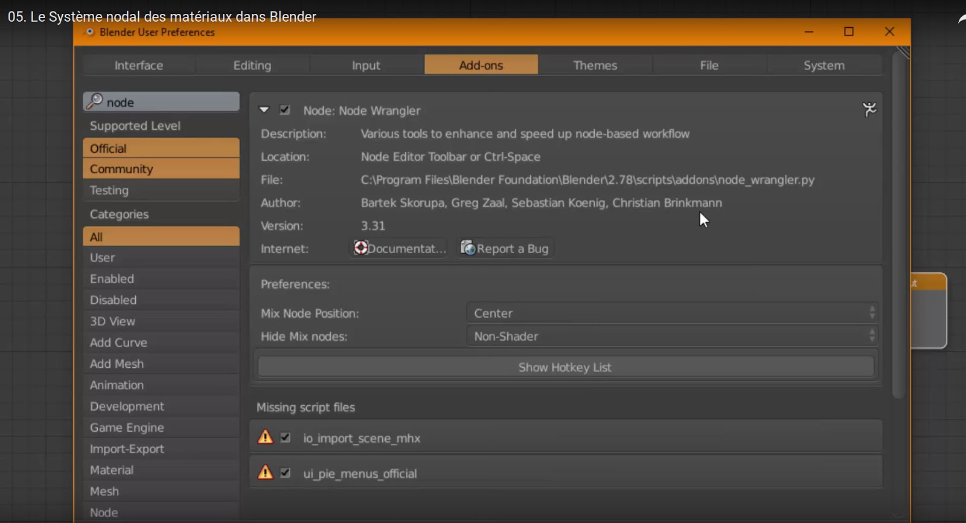Click the Show Hotkey List button

pyautogui.click(x=566, y=367)
